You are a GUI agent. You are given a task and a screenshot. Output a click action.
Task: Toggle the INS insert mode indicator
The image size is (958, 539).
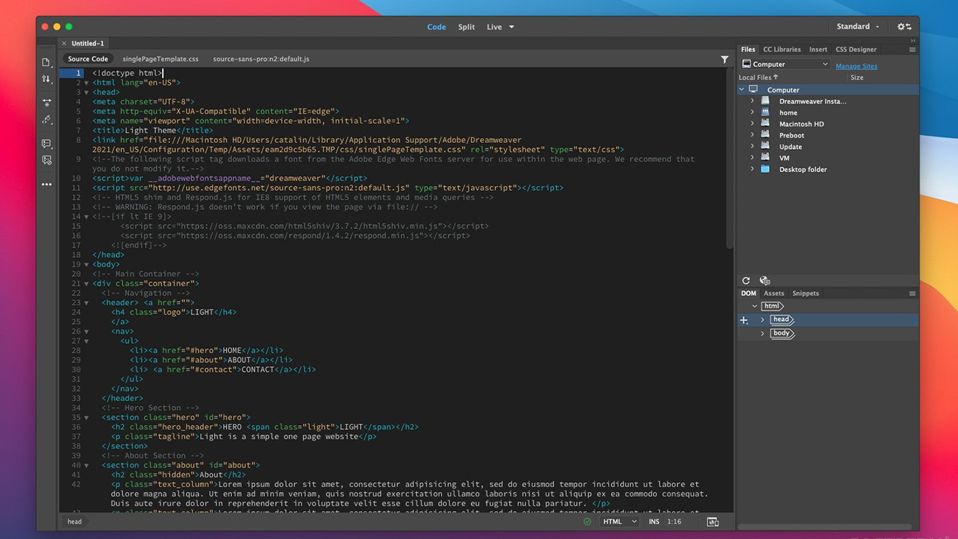point(654,521)
